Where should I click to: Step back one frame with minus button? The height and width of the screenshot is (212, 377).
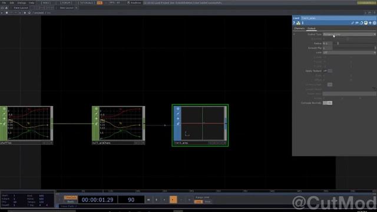181,200
